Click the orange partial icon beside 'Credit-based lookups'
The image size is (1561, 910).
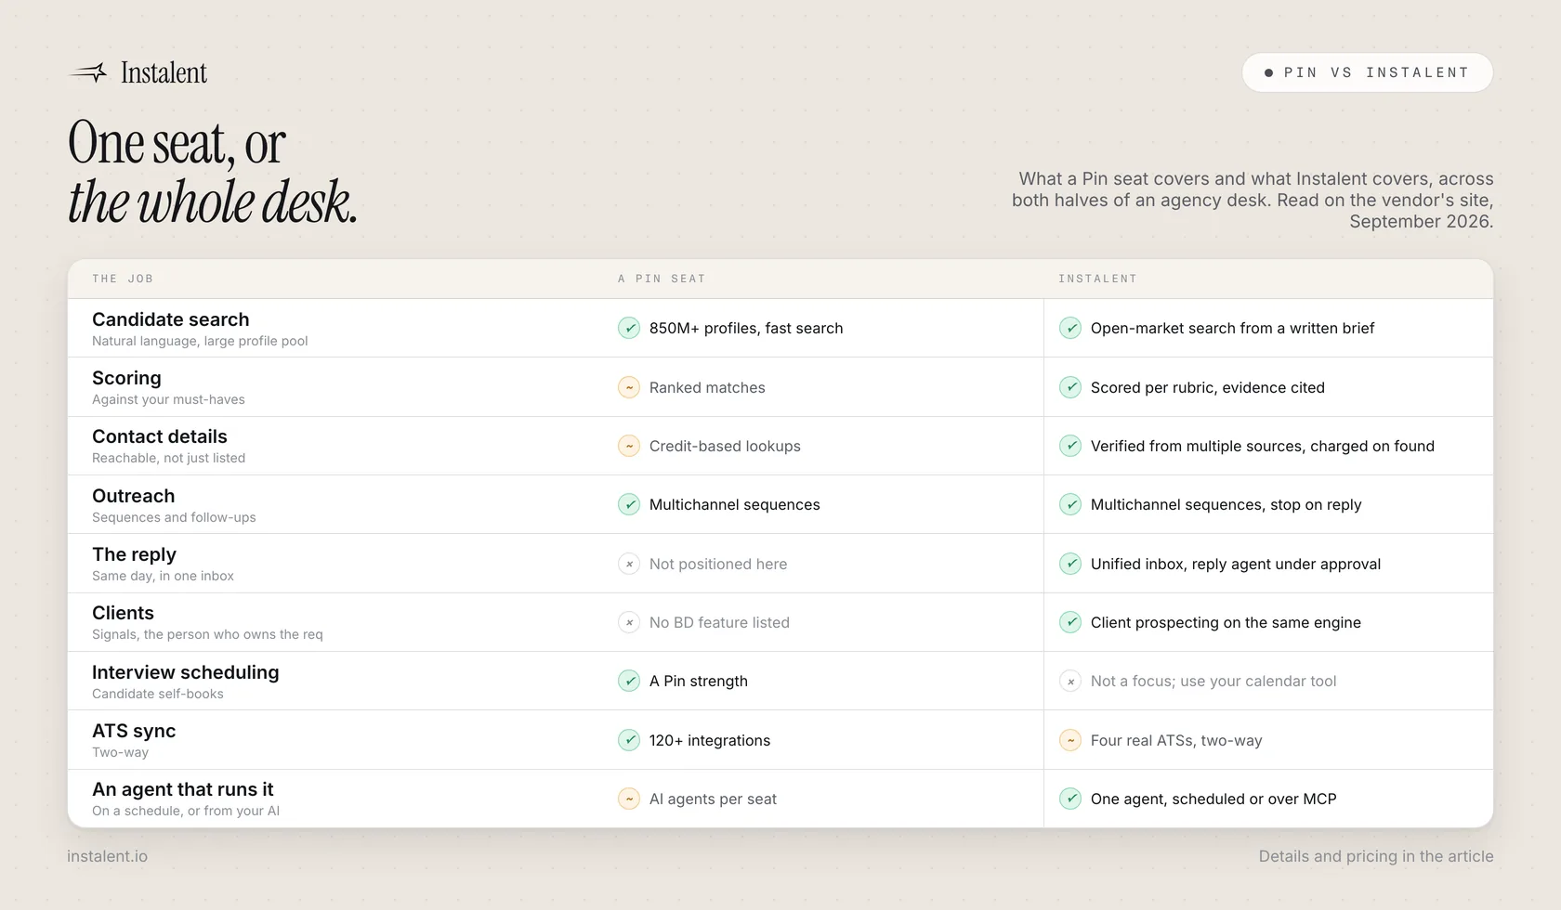point(629,446)
